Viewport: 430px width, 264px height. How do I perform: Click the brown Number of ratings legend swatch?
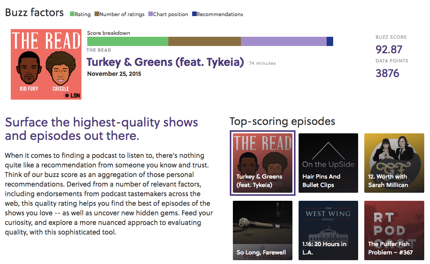pyautogui.click(x=97, y=14)
